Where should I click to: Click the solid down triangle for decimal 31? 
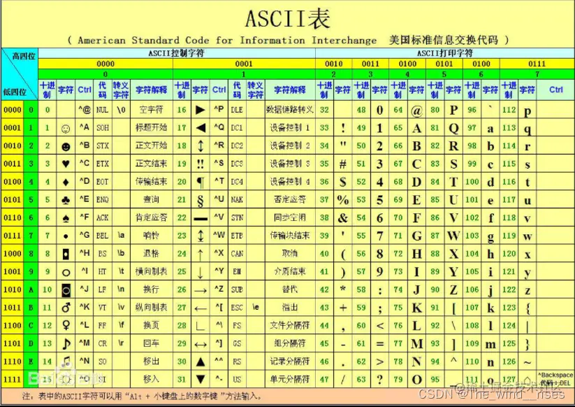coord(201,379)
